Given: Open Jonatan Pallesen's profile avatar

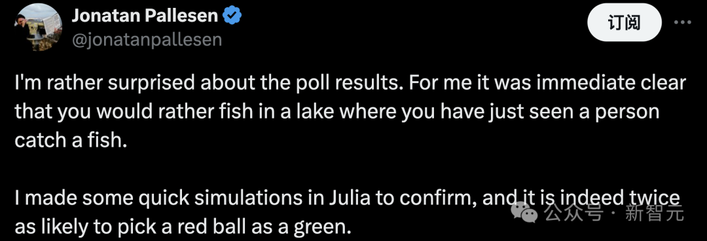Looking at the screenshot, I should (39, 26).
